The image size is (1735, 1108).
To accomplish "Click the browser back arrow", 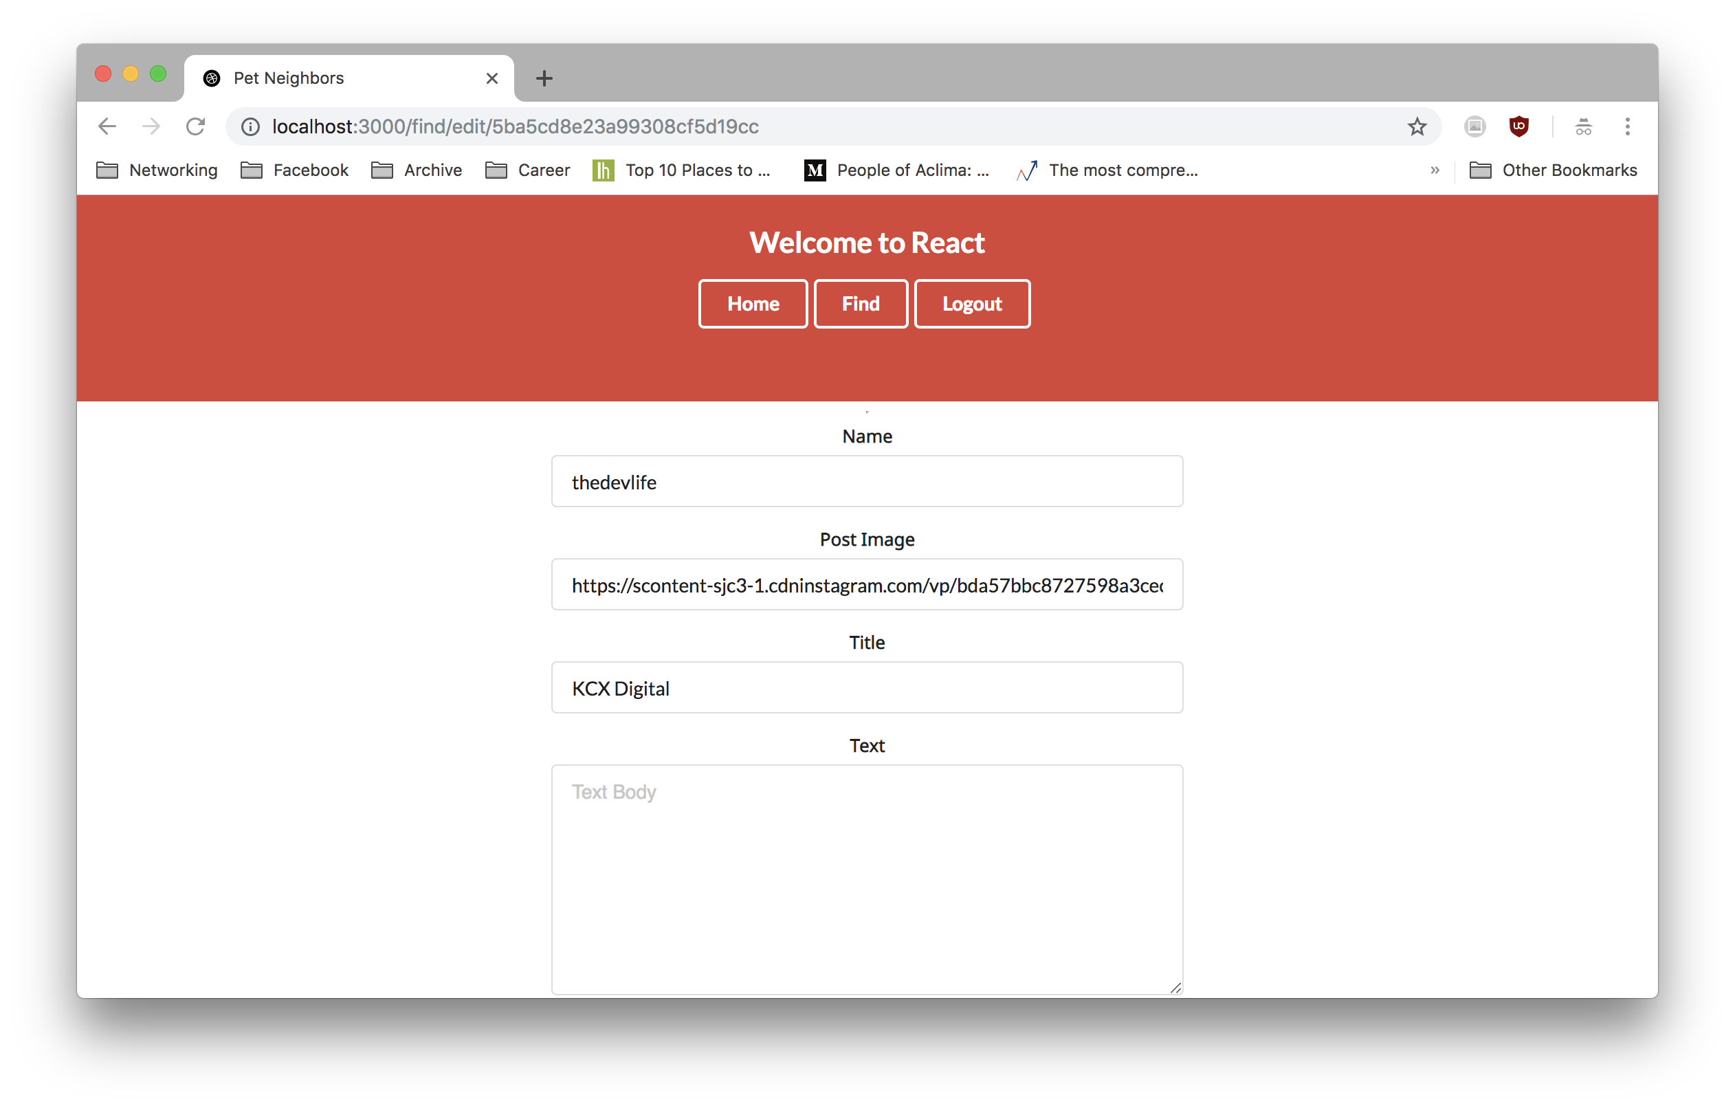I will (107, 126).
